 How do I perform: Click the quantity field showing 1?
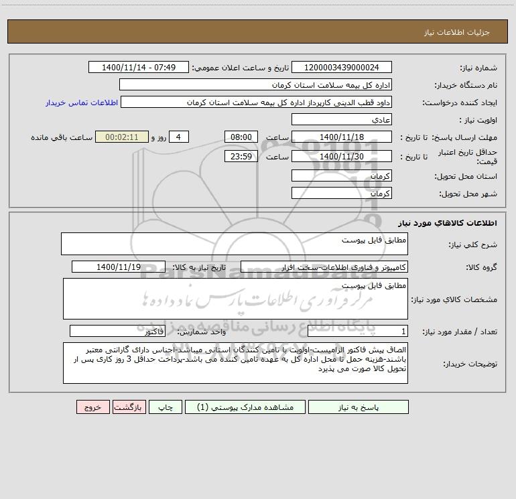coord(358,332)
